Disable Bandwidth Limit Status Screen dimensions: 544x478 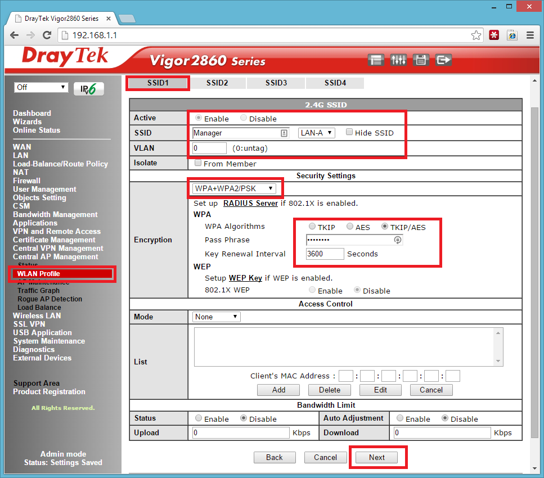click(x=244, y=418)
